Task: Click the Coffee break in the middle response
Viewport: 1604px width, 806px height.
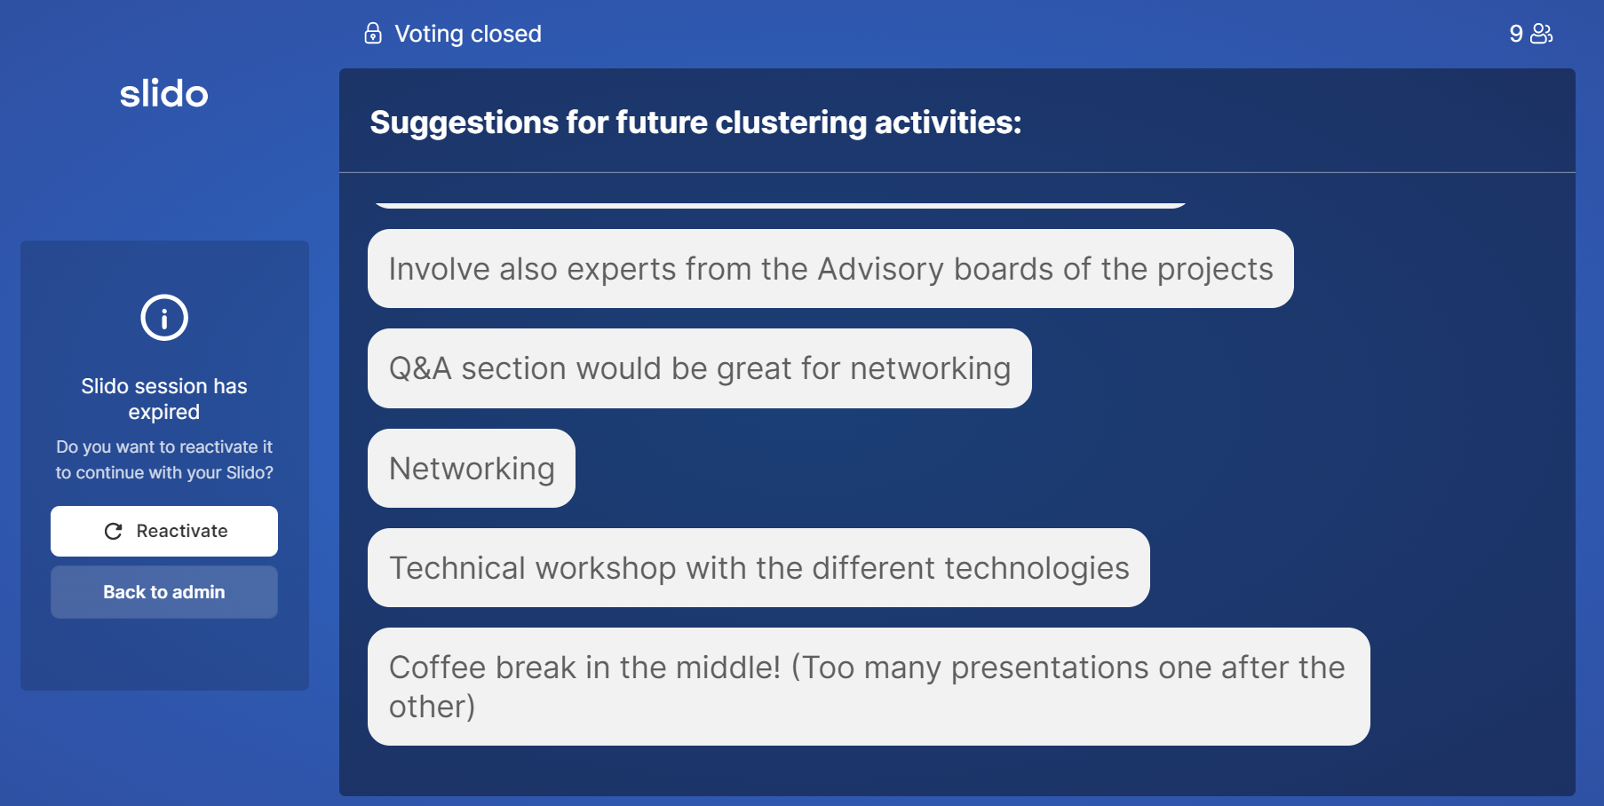Action: [x=869, y=687]
